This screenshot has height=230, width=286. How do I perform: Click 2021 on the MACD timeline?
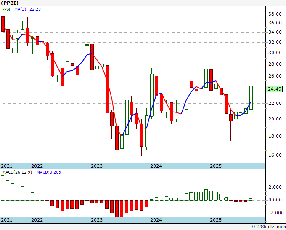pos(7,220)
